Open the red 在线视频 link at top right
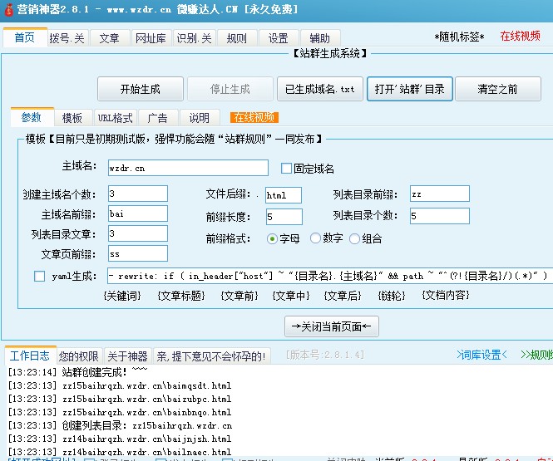 pyautogui.click(x=521, y=36)
